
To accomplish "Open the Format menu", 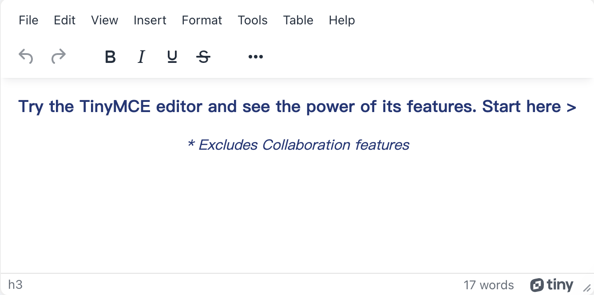I will (202, 20).
